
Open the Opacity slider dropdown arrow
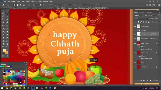point(159,19)
